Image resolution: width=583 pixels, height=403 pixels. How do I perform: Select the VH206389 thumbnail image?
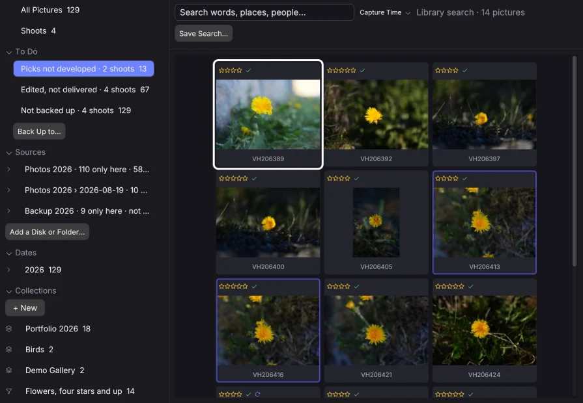click(268, 114)
